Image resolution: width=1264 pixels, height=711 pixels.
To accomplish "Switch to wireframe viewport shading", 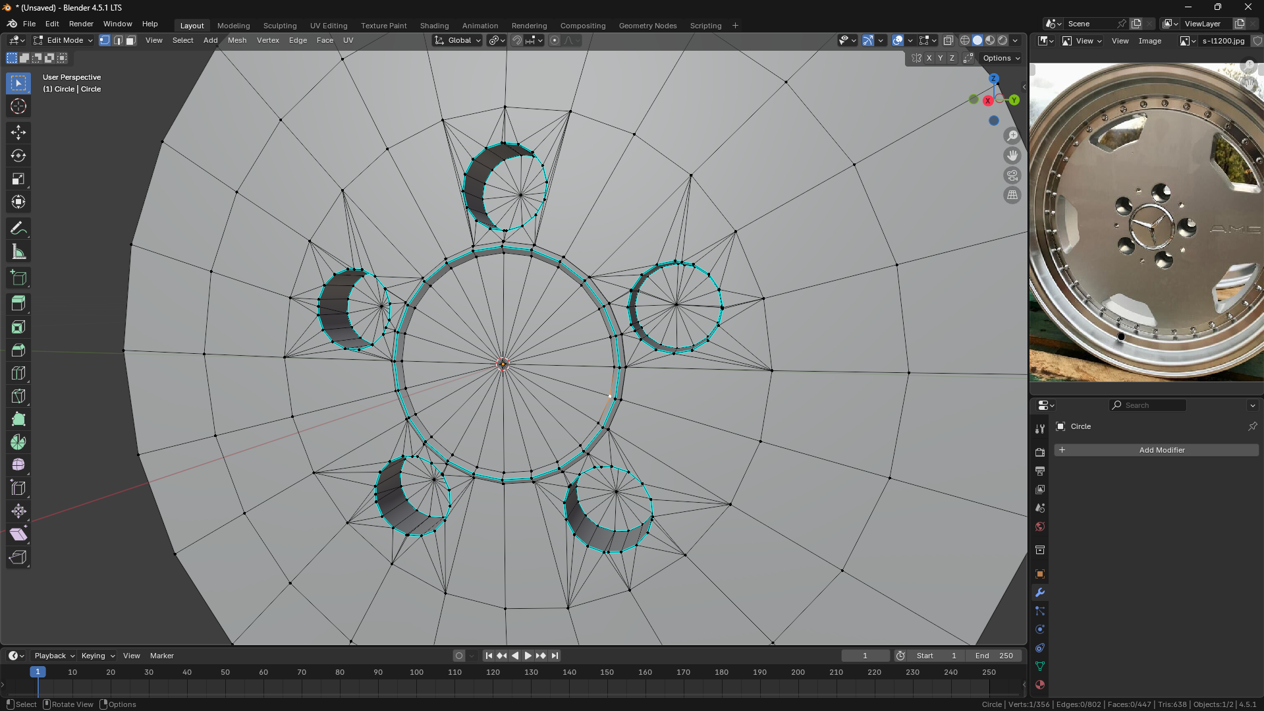I will (965, 40).
